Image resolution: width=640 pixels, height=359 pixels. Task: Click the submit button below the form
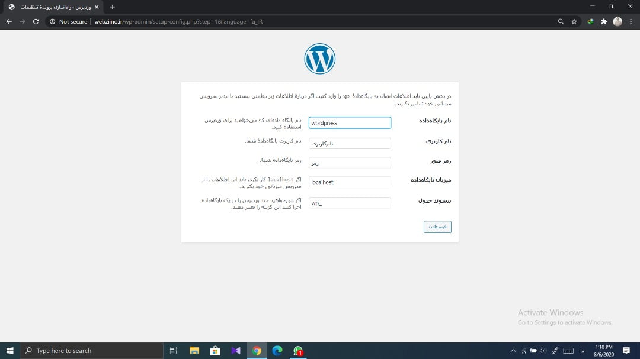click(437, 227)
